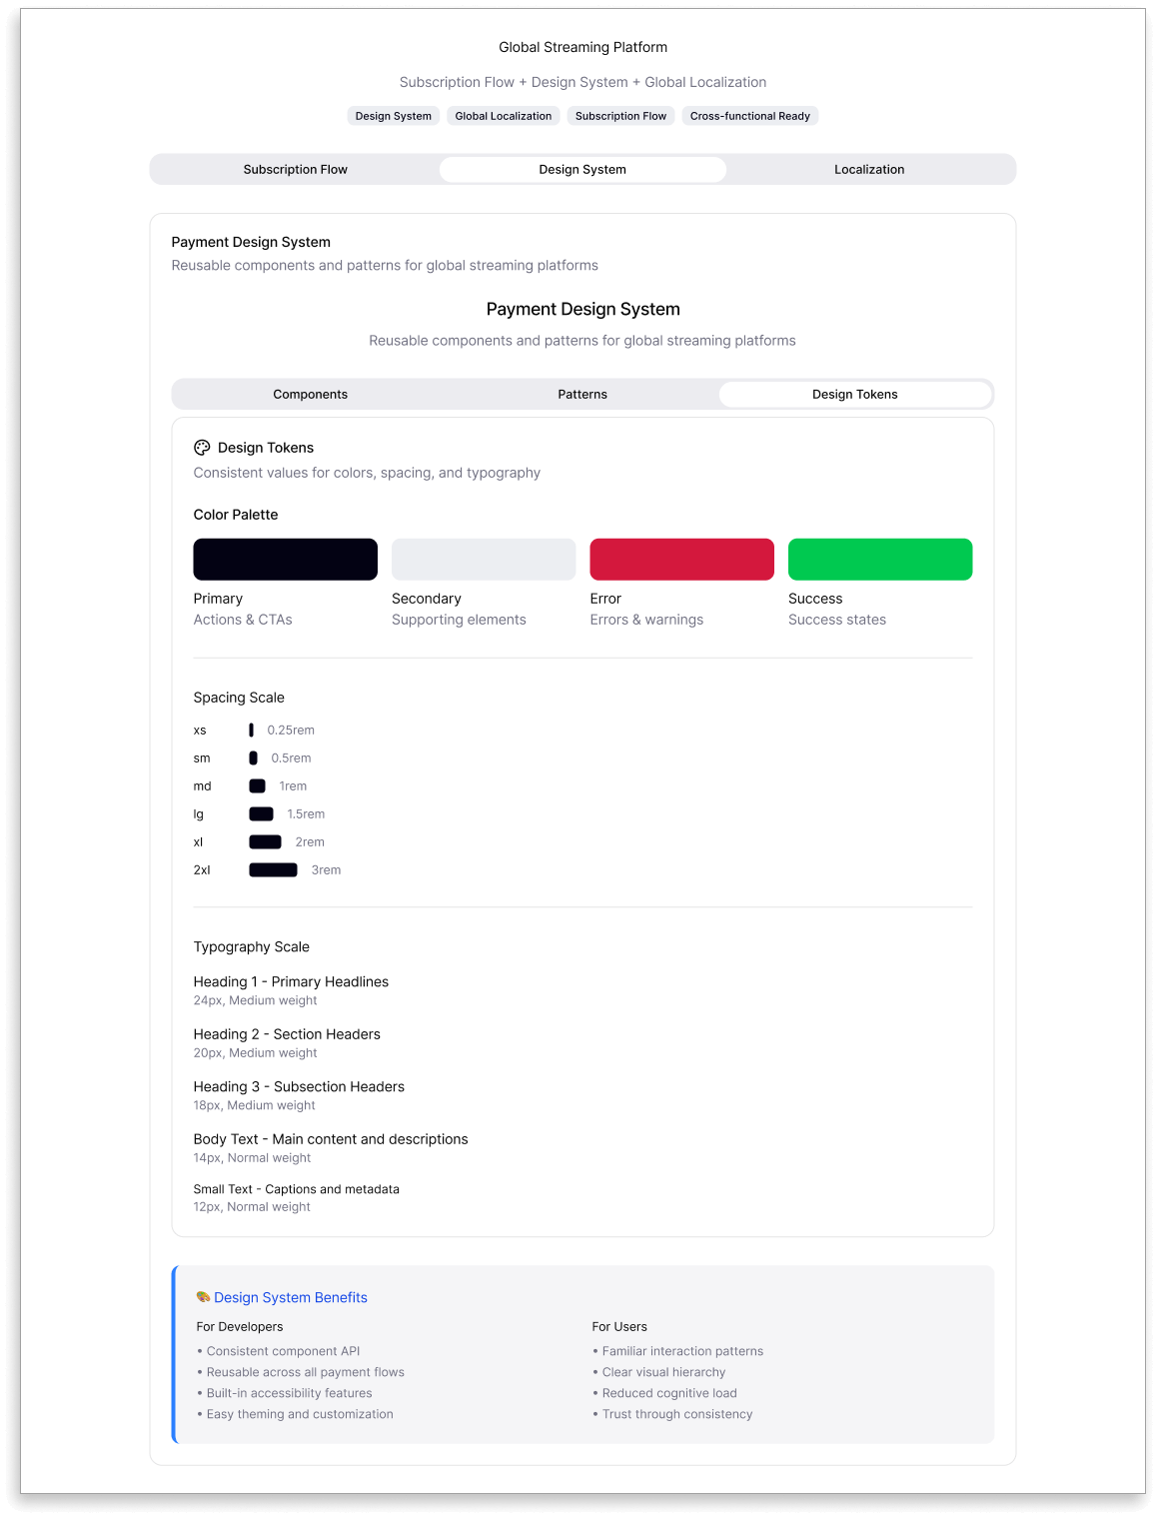
Task: Click the palette icon beside Design Tokens heading
Action: (x=203, y=447)
